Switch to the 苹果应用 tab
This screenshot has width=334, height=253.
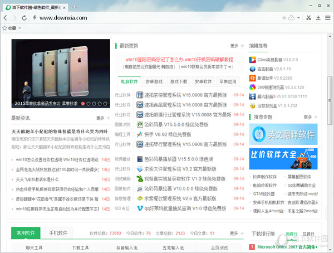228,81
